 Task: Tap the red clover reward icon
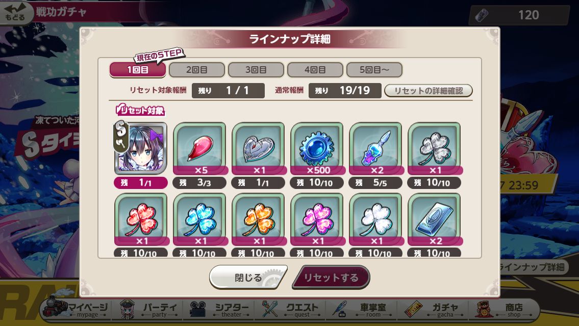(x=140, y=219)
